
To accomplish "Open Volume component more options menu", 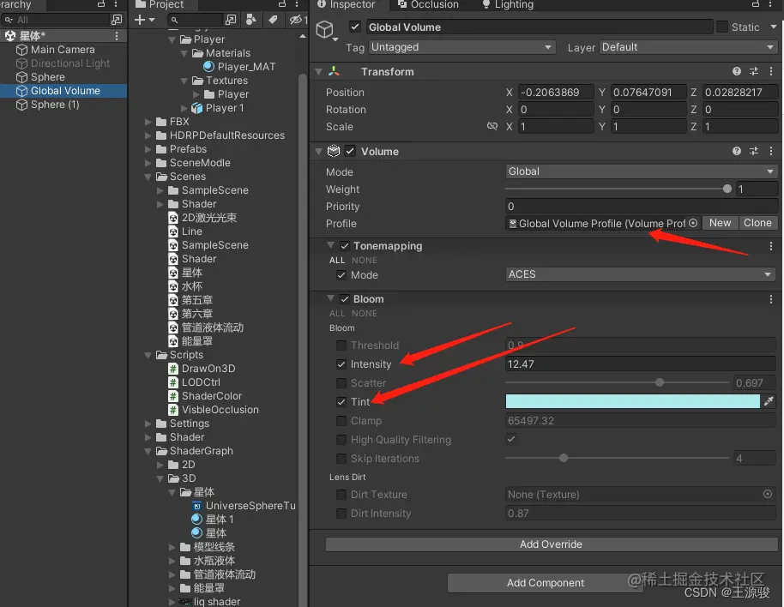I will [x=771, y=151].
